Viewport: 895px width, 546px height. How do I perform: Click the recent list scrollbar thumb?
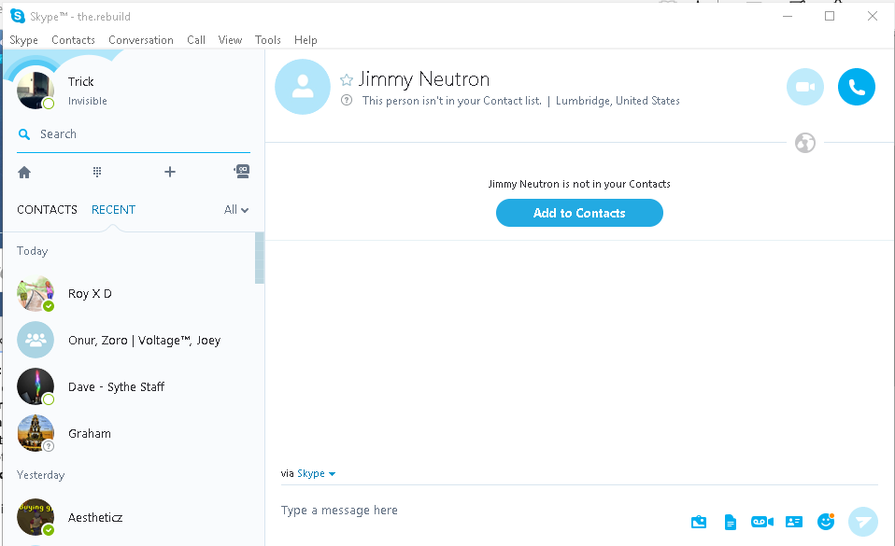[x=260, y=258]
